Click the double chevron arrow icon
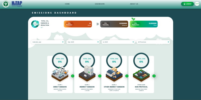This screenshot has height=100, width=201. 97,24
